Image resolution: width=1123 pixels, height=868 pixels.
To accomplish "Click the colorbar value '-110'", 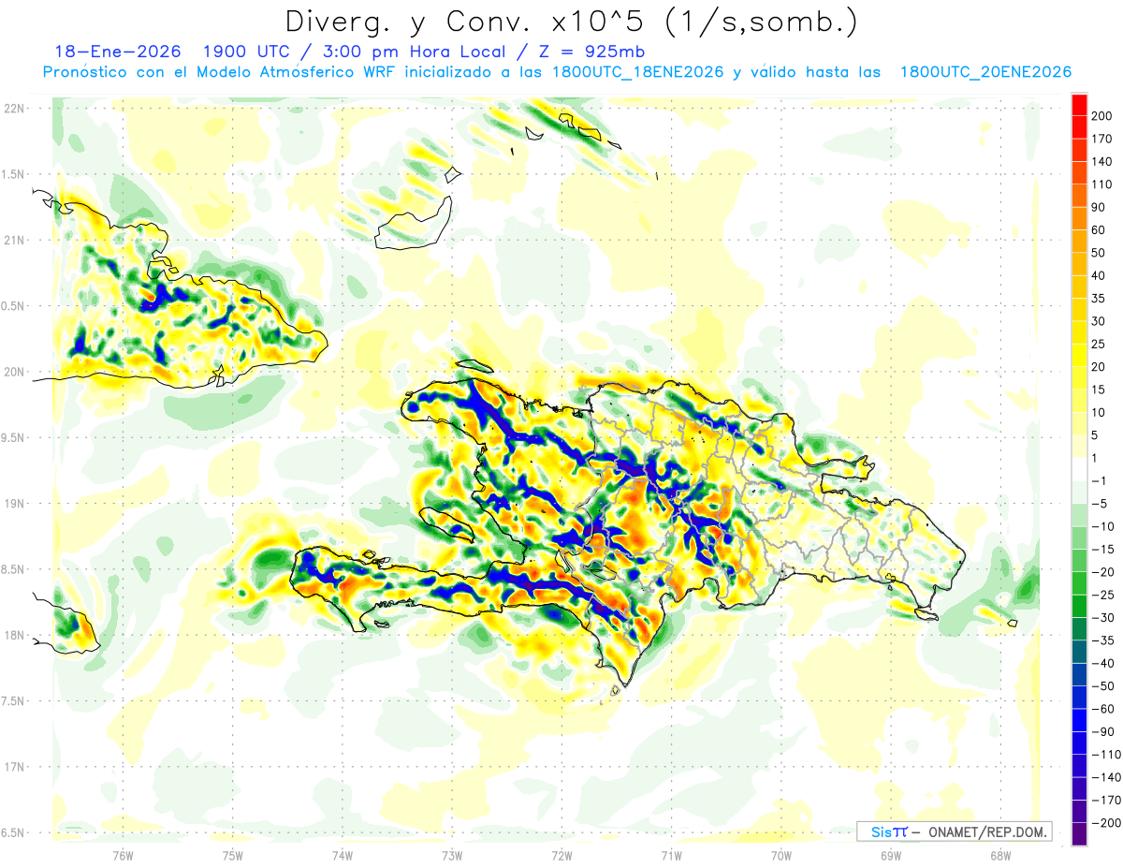I will 1106,754.
